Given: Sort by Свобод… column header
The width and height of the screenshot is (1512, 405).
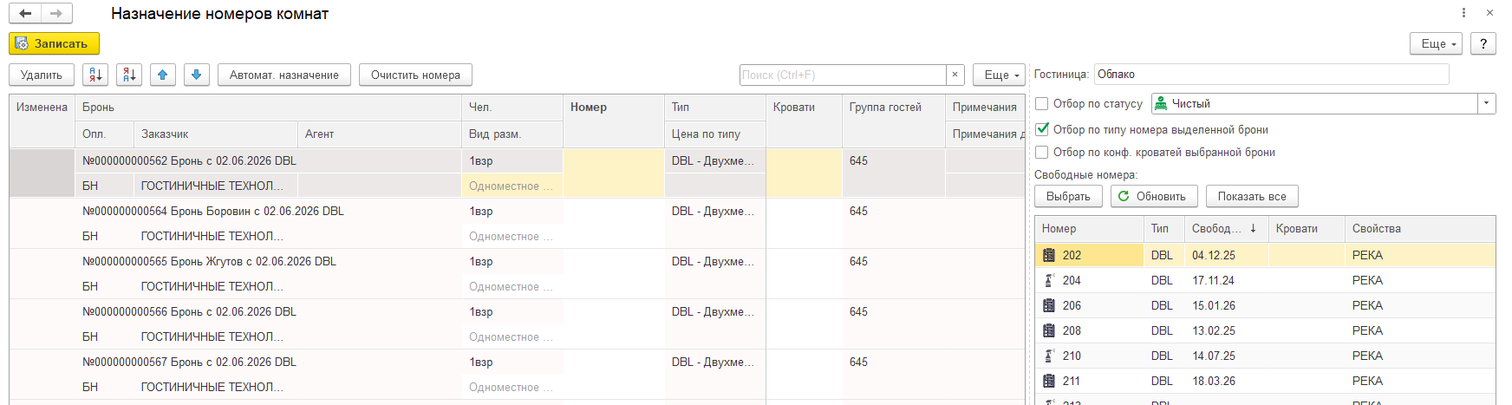Looking at the screenshot, I should point(1226,228).
